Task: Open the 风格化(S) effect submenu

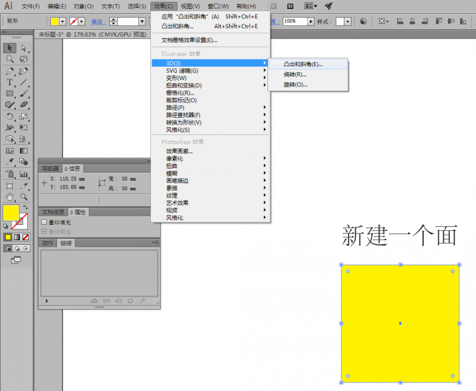Action: click(177, 130)
